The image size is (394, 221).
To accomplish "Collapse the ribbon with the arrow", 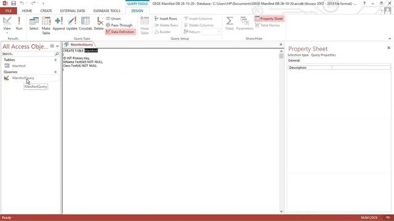I will pyautogui.click(x=390, y=39).
